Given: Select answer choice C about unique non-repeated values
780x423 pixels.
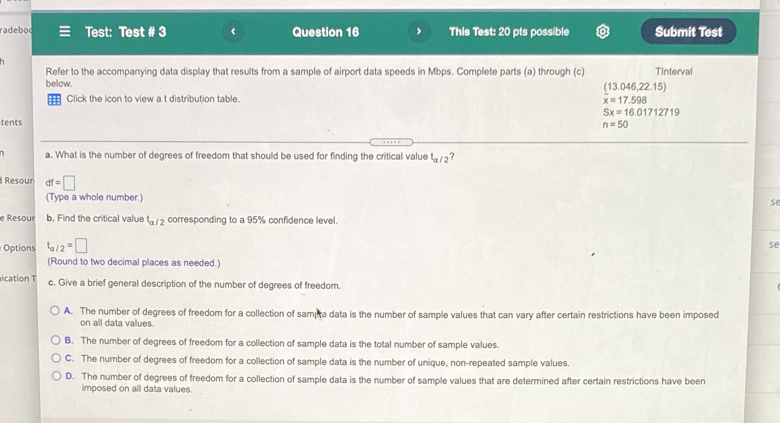Looking at the screenshot, I should pyautogui.click(x=55, y=358).
